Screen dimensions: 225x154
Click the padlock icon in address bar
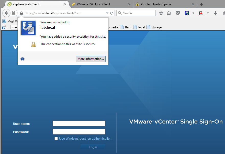click(x=21, y=13)
